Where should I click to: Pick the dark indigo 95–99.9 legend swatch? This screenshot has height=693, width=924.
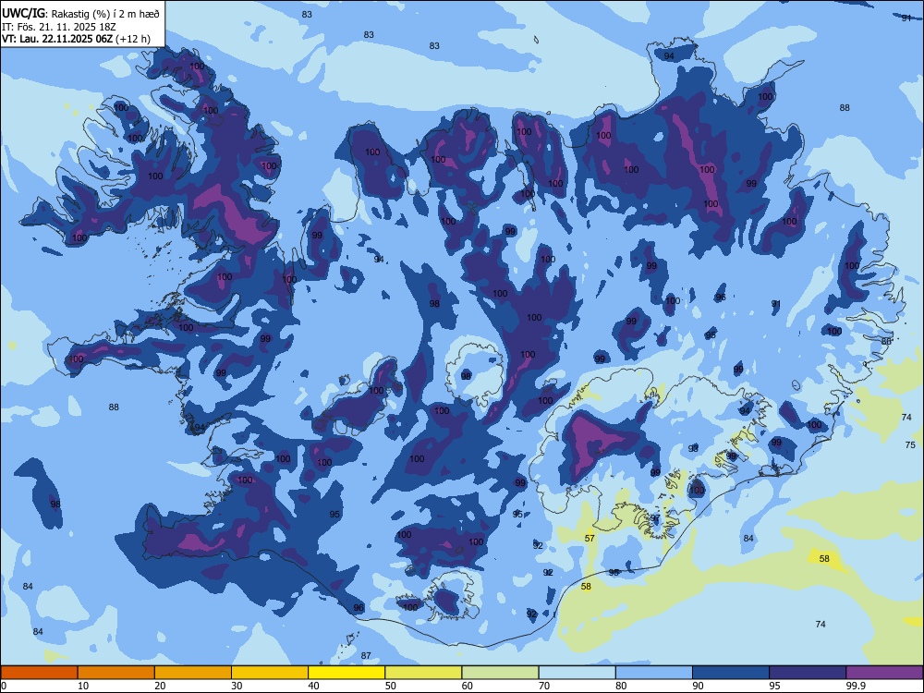808,673
